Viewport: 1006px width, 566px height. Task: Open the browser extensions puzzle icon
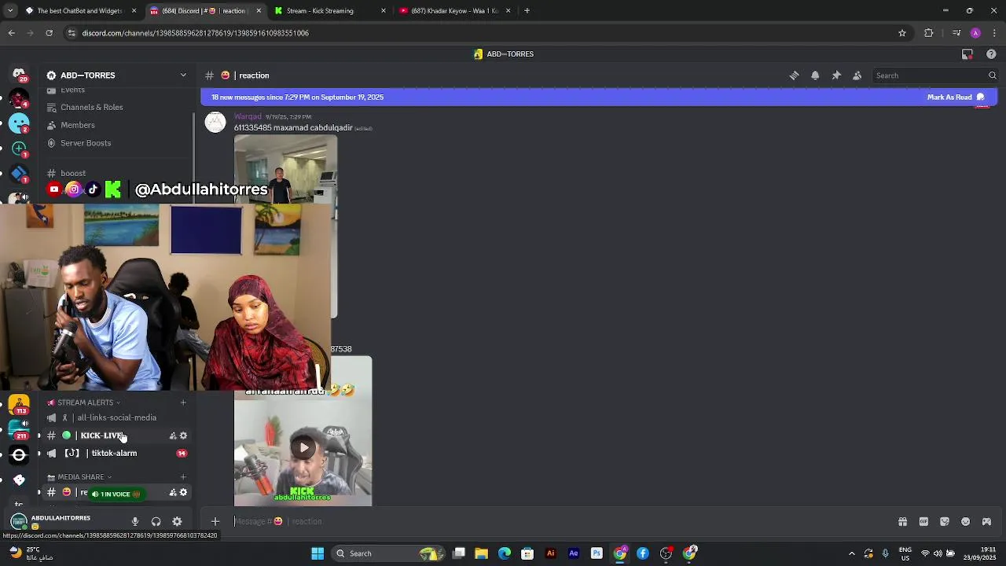point(929,33)
